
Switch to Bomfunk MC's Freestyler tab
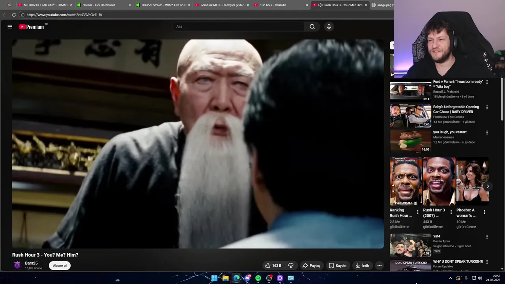[x=222, y=5]
